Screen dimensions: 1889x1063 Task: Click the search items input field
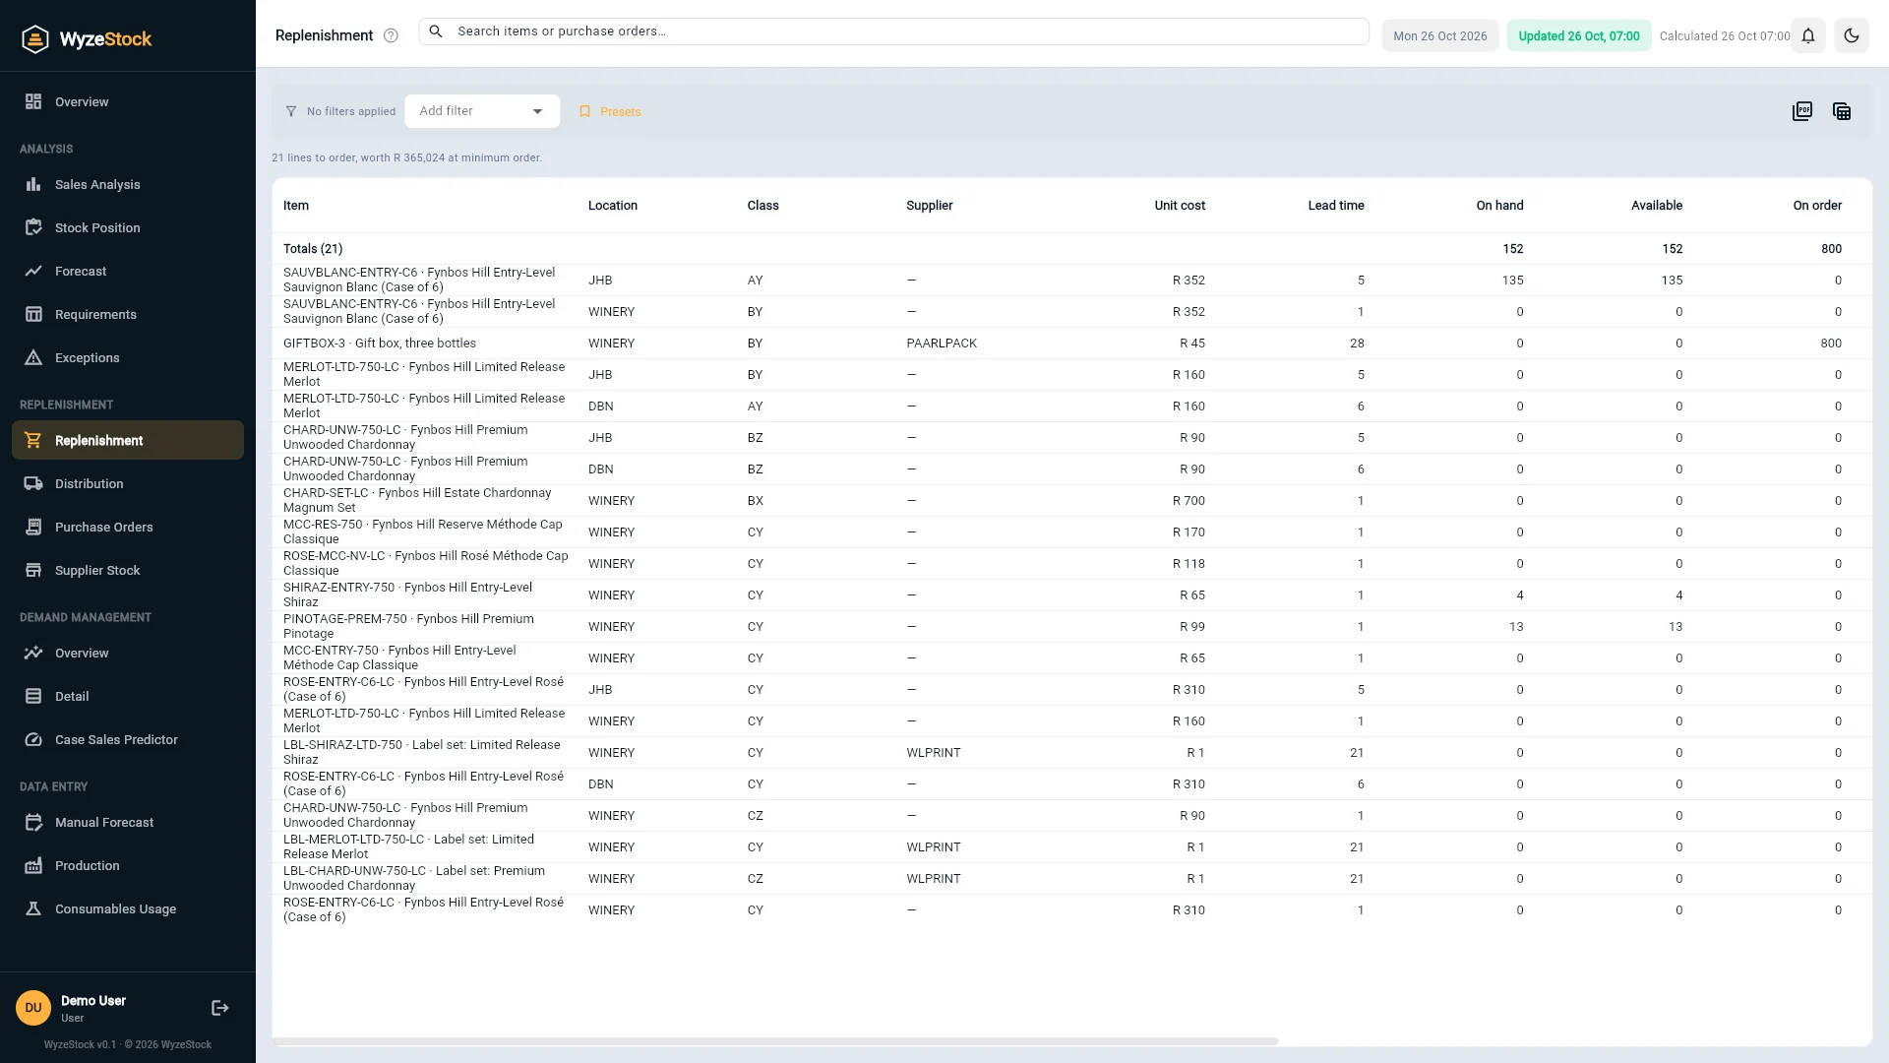(893, 31)
